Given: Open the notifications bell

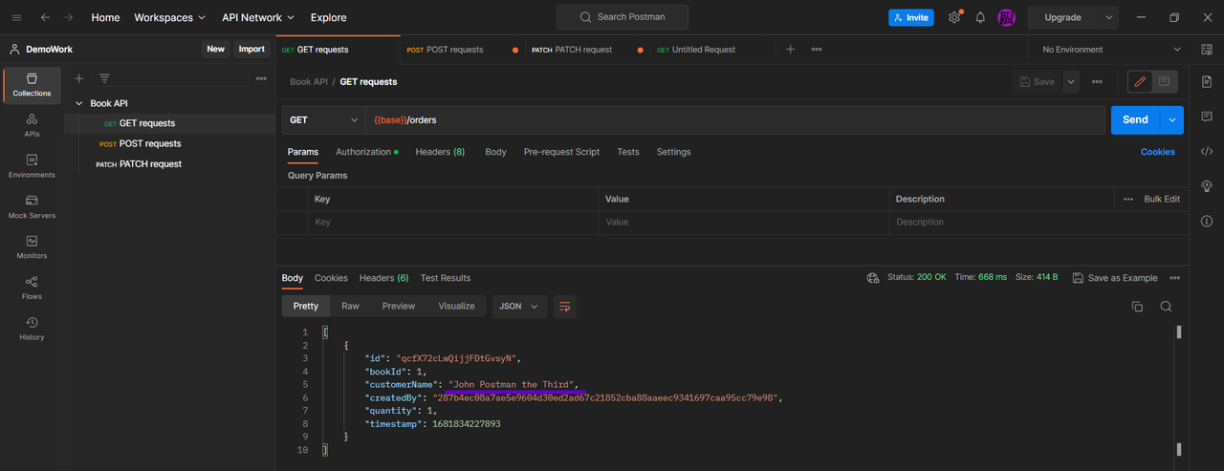Looking at the screenshot, I should tap(980, 17).
